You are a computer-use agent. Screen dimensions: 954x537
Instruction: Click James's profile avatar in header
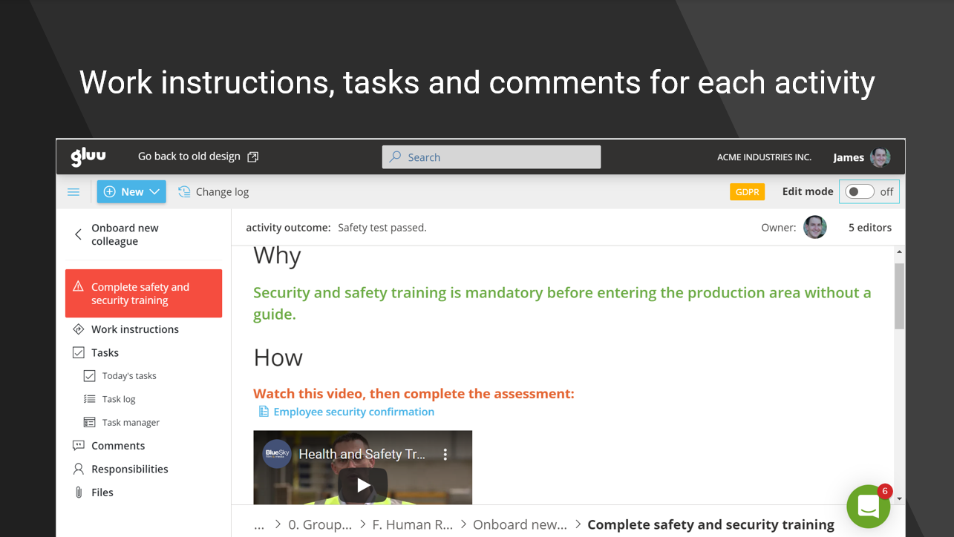(881, 157)
